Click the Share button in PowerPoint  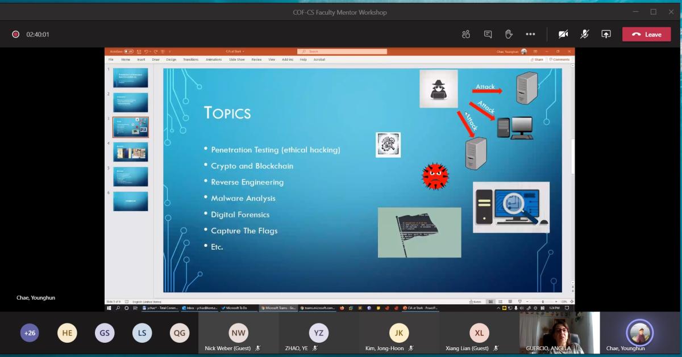point(537,59)
